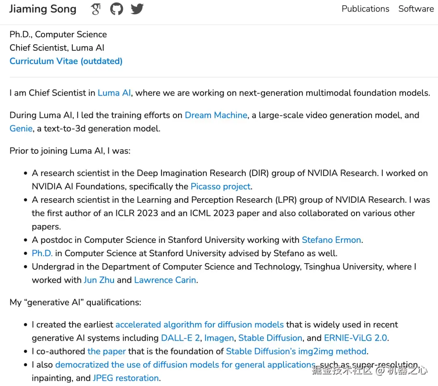The height and width of the screenshot is (386, 438).
Task: Click the Ph.D. link
Action: (42, 253)
